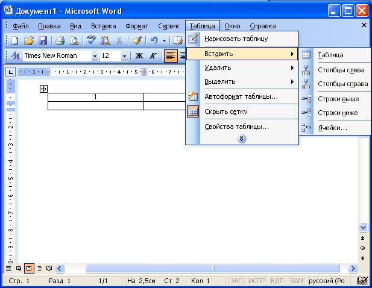Save document with floppy disk icon
The width and height of the screenshot is (372, 288).
click(43, 40)
